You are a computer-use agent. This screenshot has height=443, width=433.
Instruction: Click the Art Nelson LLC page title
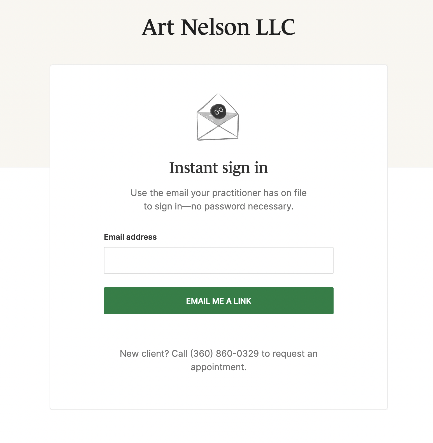(218, 27)
